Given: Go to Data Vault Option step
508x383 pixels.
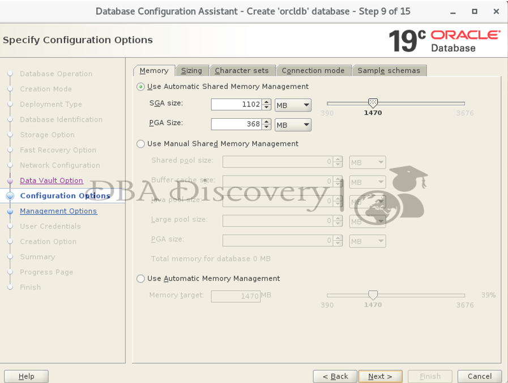Looking at the screenshot, I should pos(52,180).
